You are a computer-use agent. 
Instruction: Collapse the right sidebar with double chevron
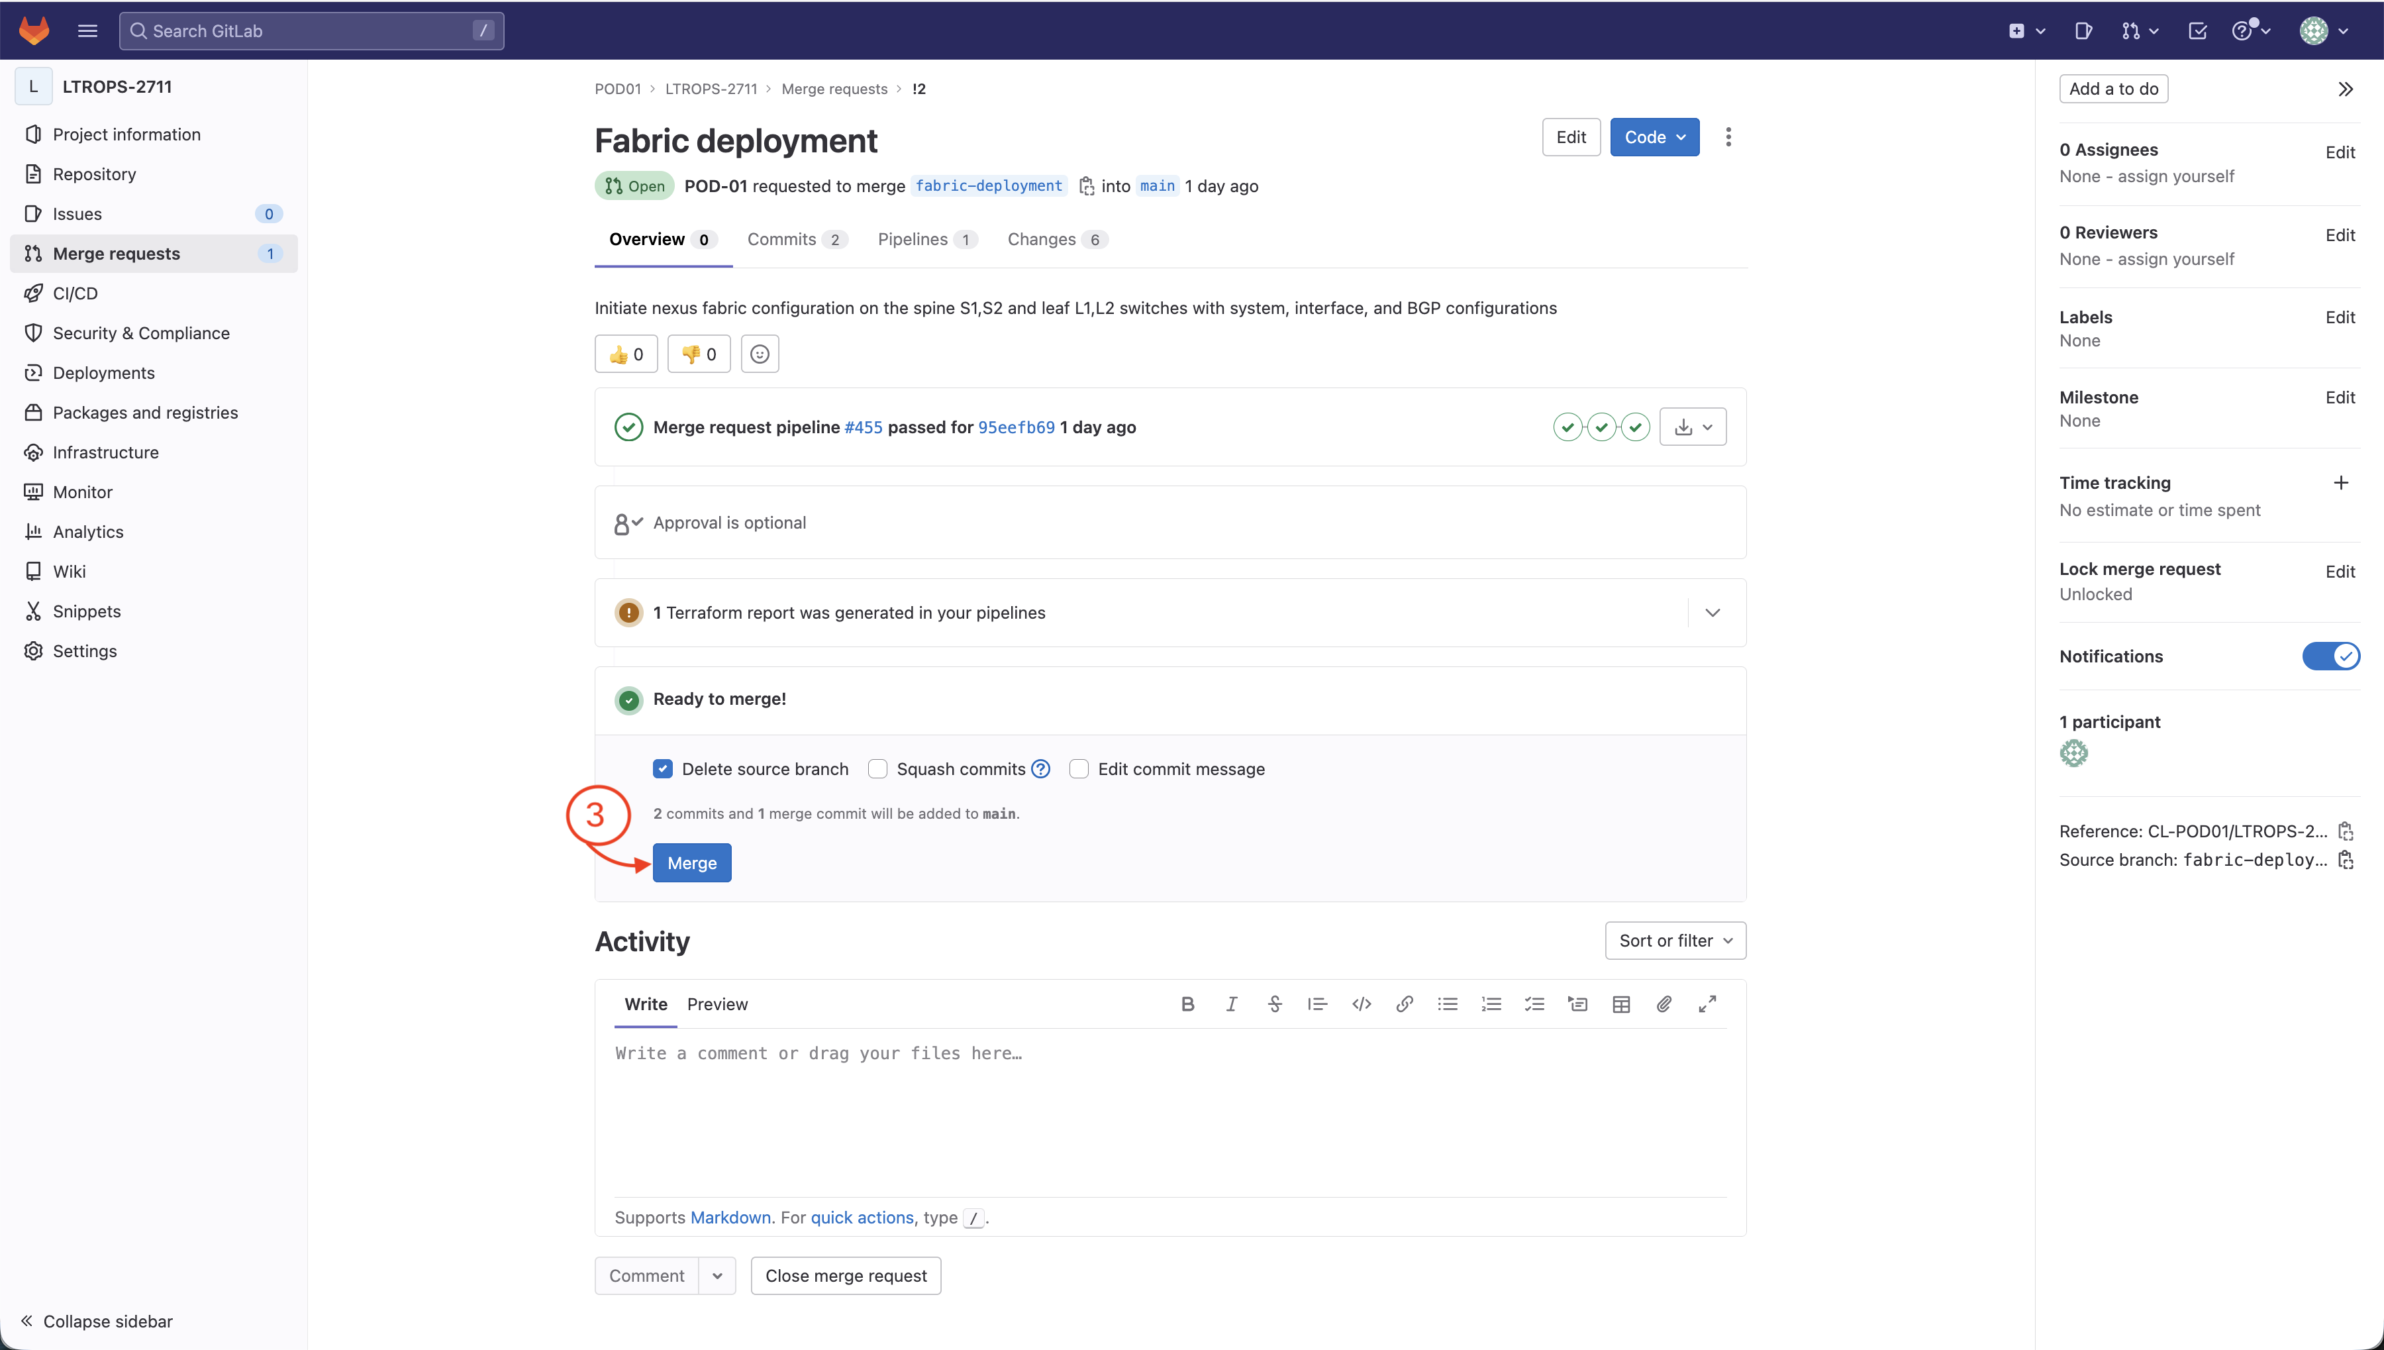[2345, 89]
